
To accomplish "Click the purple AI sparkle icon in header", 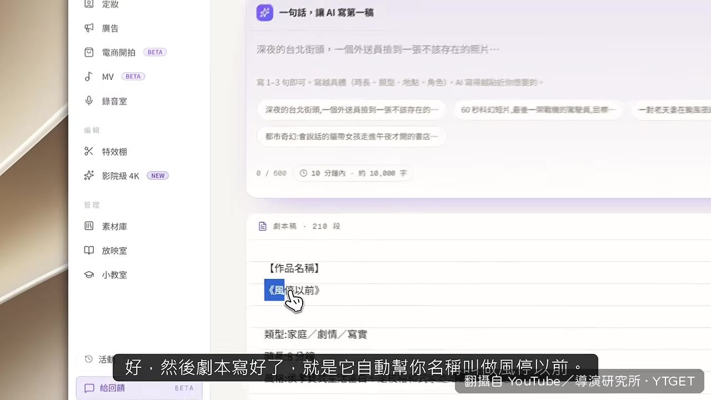I will click(x=264, y=12).
